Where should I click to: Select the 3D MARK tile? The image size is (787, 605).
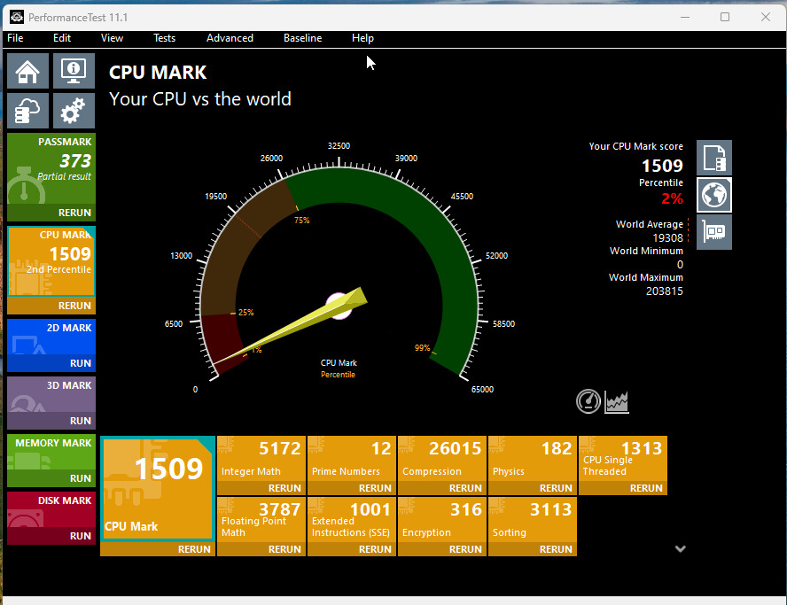51,395
